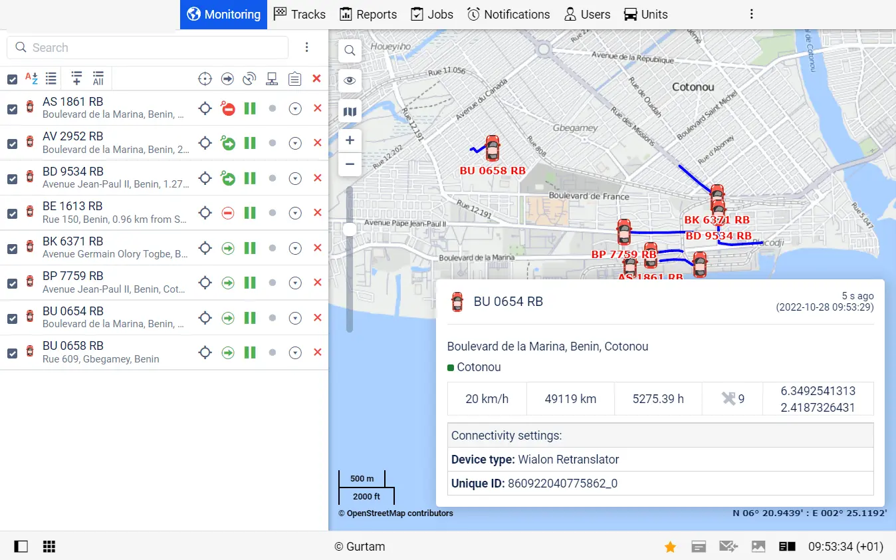The width and height of the screenshot is (896, 560).
Task: Open top navigation more-options menu
Action: tap(751, 15)
